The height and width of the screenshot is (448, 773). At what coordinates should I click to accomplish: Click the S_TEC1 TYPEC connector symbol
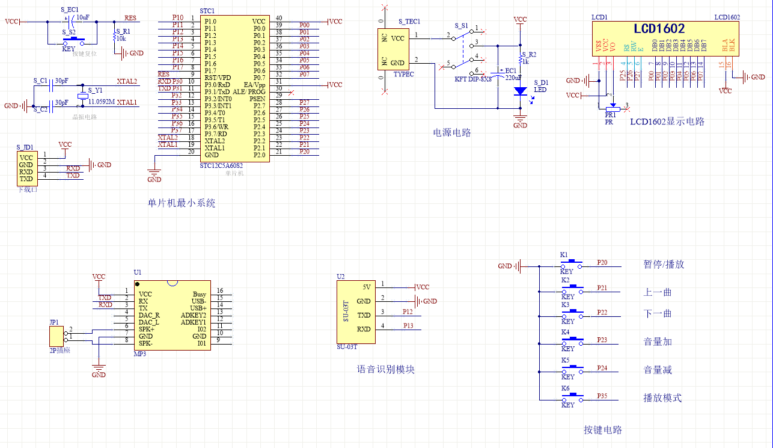click(x=393, y=49)
